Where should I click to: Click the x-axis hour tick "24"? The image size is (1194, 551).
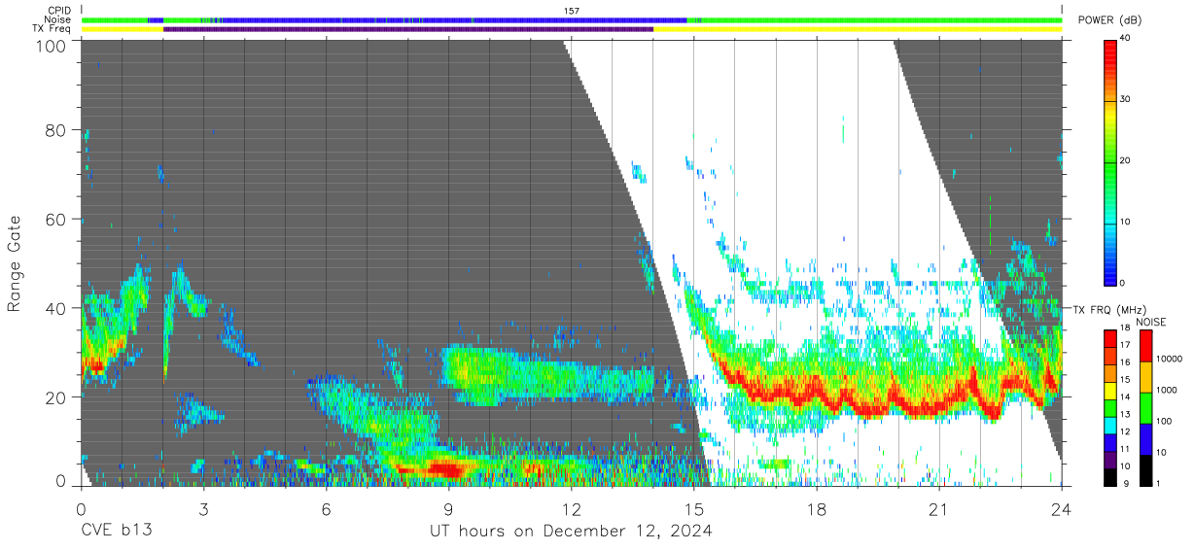tap(1061, 508)
